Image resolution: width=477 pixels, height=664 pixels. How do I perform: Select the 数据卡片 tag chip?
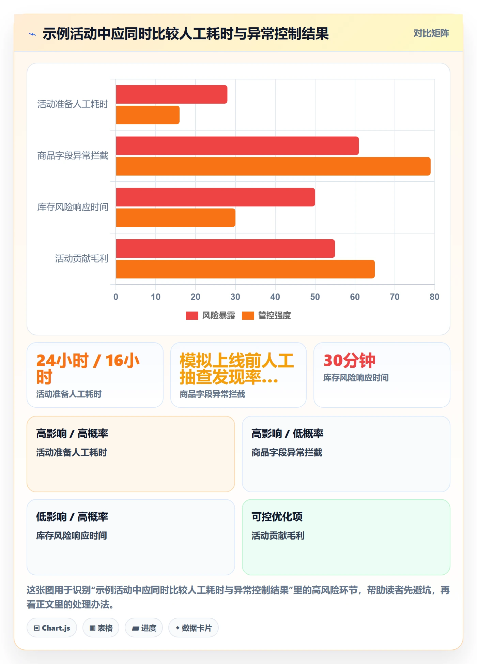point(194,628)
